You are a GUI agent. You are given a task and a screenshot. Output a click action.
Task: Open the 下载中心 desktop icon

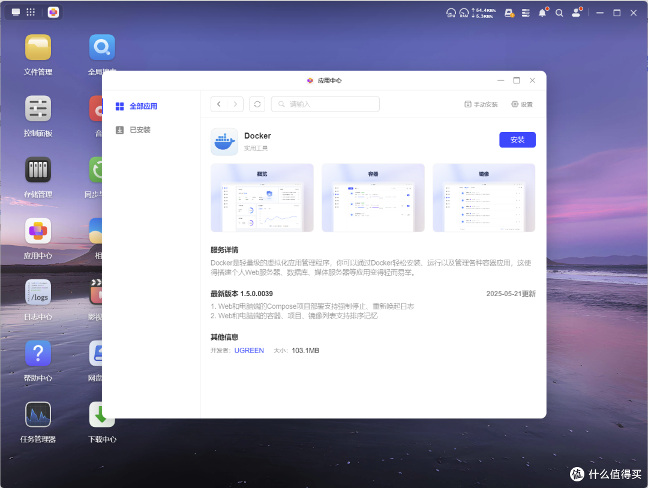tap(102, 414)
